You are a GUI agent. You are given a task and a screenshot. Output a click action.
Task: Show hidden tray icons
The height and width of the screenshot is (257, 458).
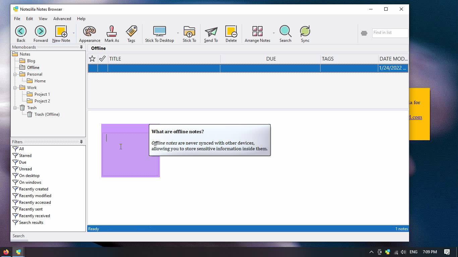tap(371, 252)
